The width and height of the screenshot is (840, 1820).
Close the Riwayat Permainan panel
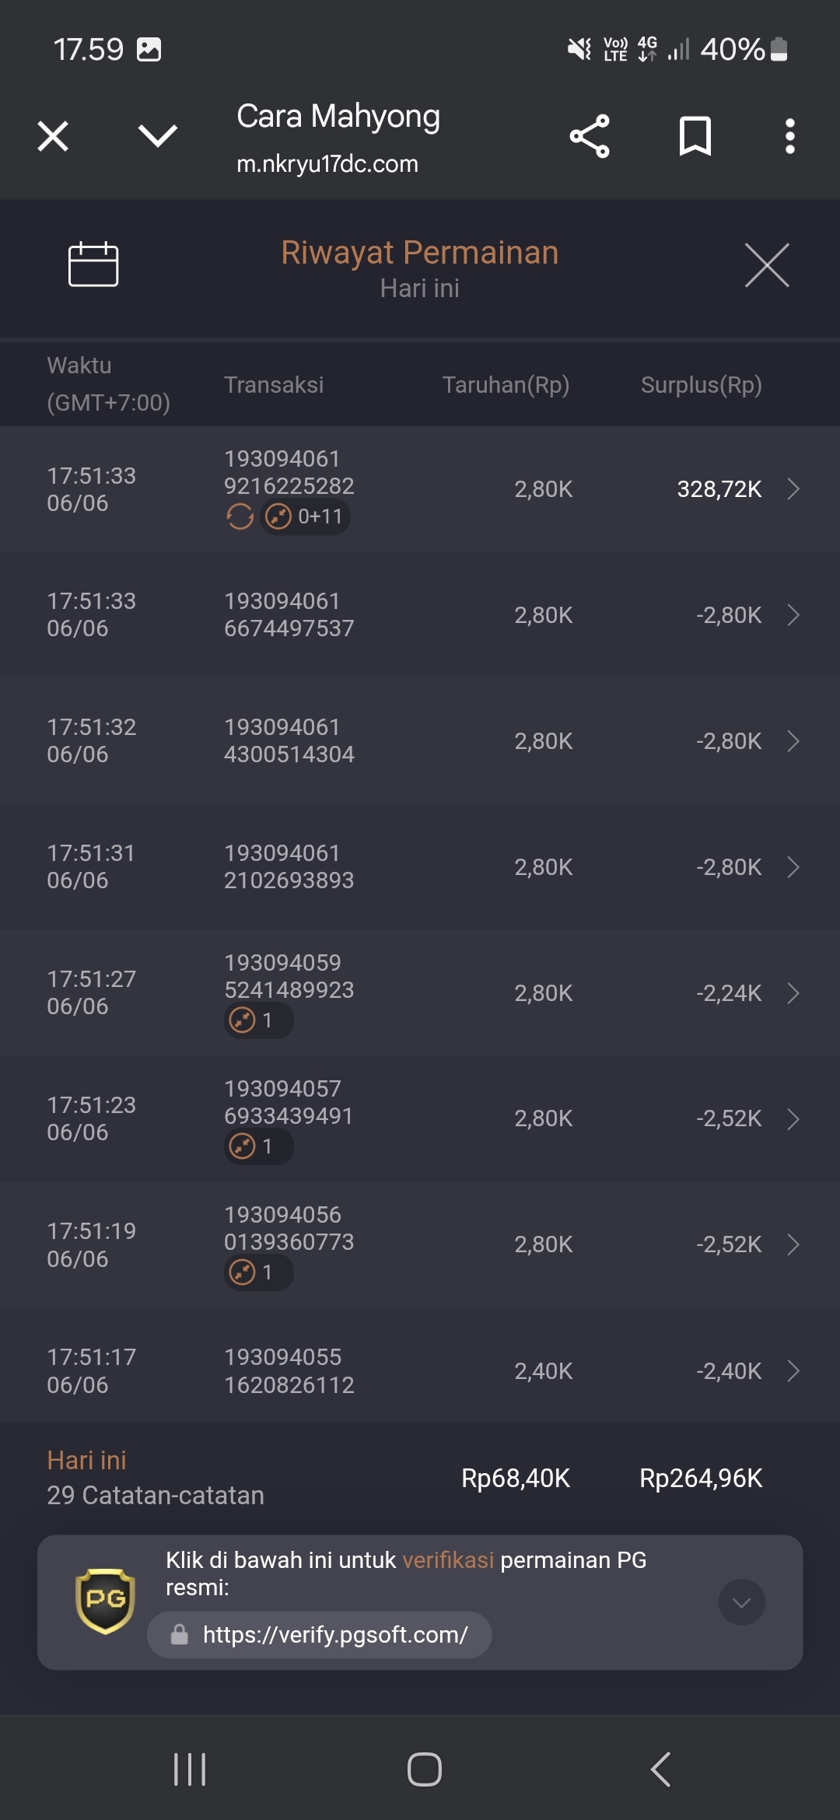pos(767,265)
